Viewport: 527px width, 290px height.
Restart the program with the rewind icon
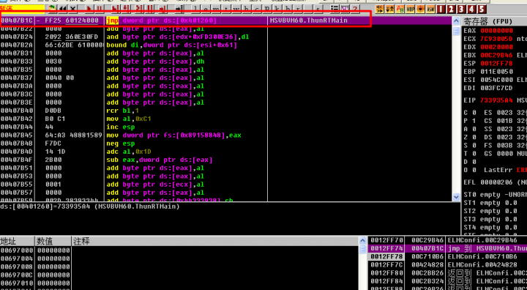pyautogui.click(x=62, y=8)
